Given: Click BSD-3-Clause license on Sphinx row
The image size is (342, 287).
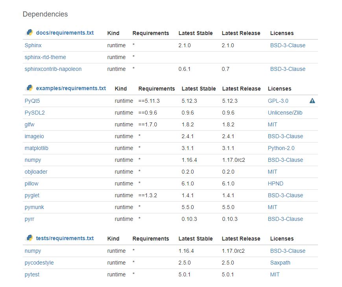Looking at the screenshot, I should (x=288, y=45).
